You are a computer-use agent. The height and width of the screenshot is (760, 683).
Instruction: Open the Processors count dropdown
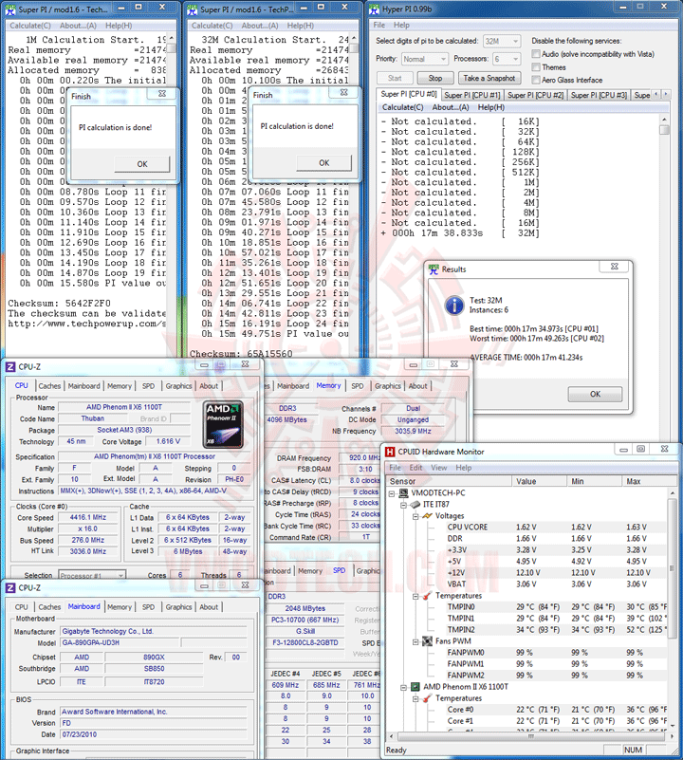click(507, 59)
